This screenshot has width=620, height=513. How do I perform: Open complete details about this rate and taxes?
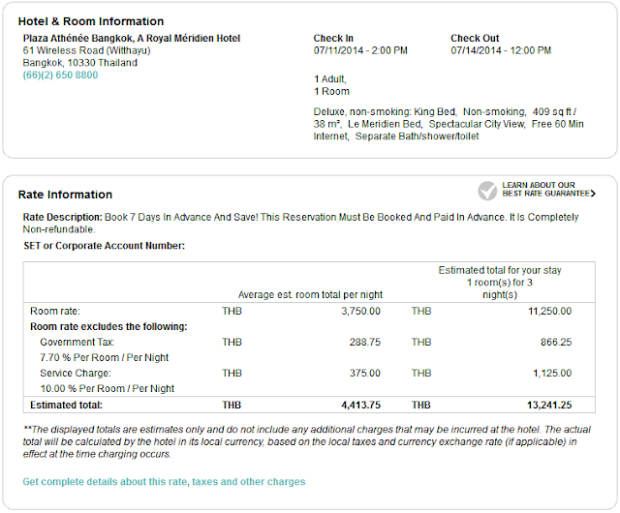click(x=164, y=481)
